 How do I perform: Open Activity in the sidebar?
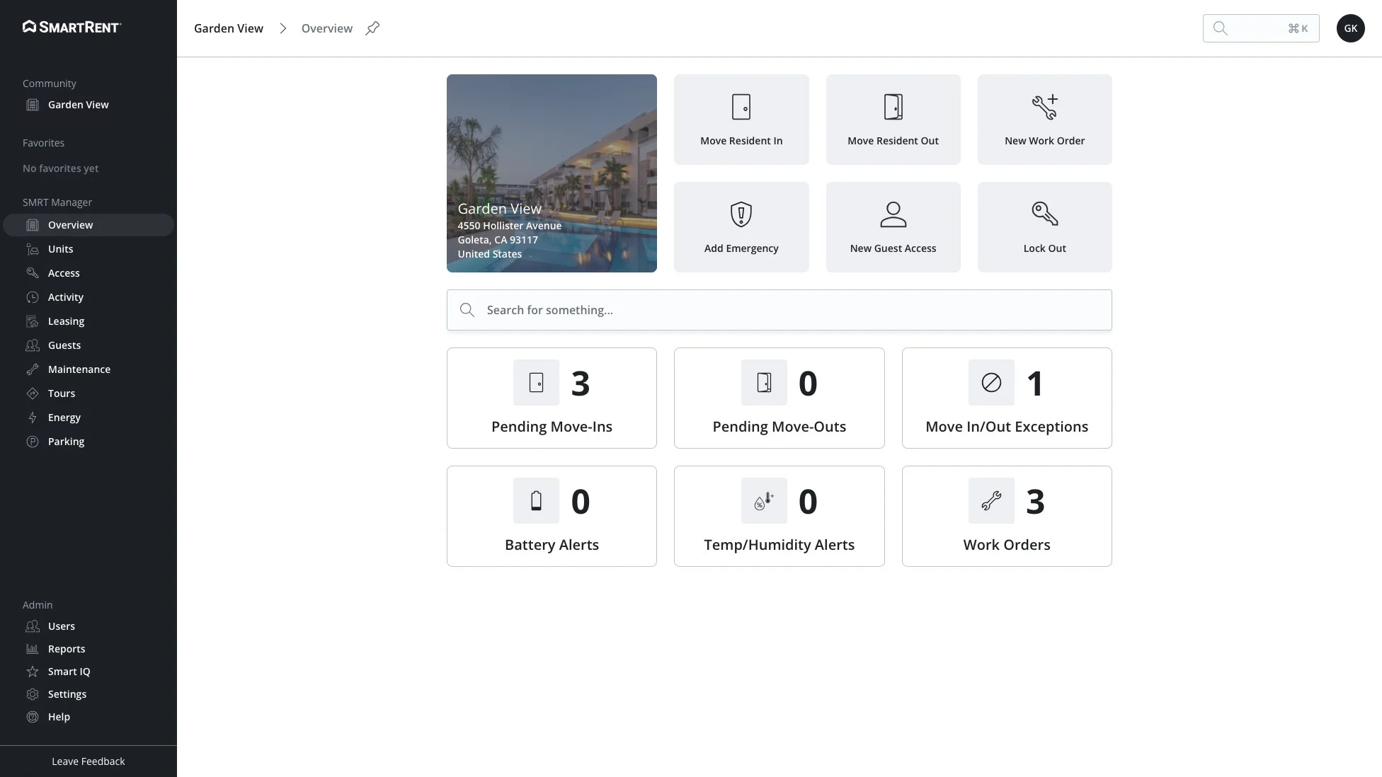(88, 297)
